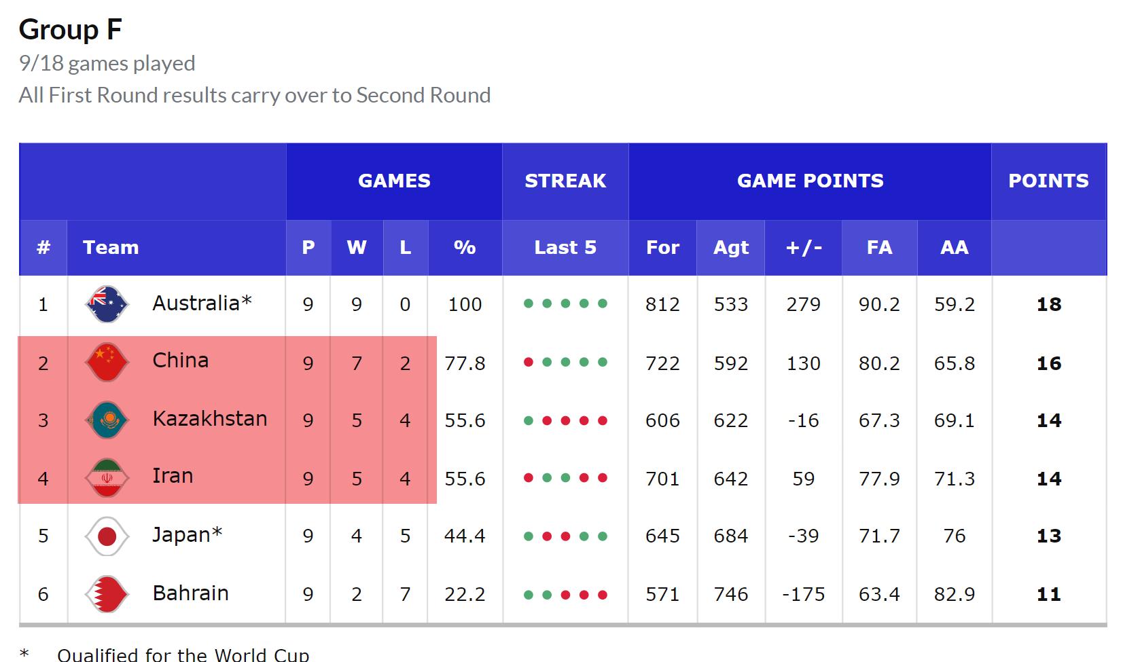1121x662 pixels.
Task: Click the GAME POINTS group header
Action: point(810,181)
